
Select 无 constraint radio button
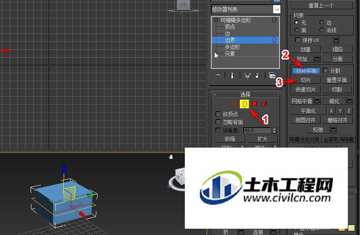click(296, 23)
